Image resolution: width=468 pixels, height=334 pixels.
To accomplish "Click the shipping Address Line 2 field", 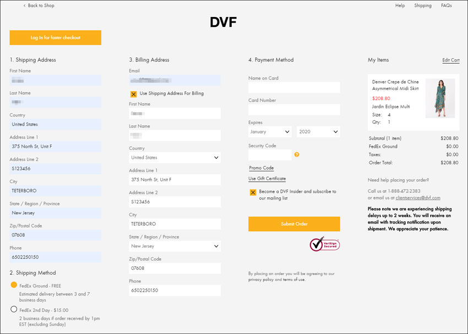I will 56,169.
